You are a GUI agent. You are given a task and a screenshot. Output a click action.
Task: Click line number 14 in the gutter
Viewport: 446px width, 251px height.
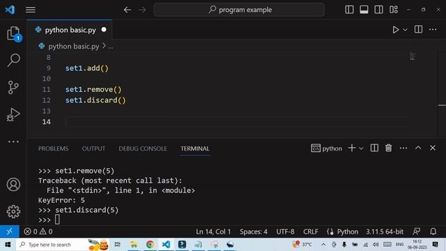point(47,122)
